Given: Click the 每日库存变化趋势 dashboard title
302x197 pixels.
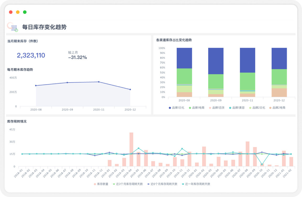Looking at the screenshot, I should coord(44,27).
